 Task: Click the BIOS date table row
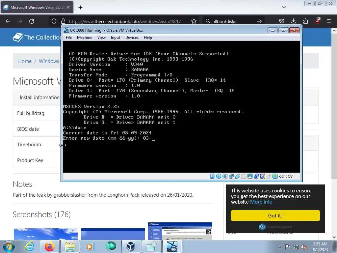tap(37, 129)
